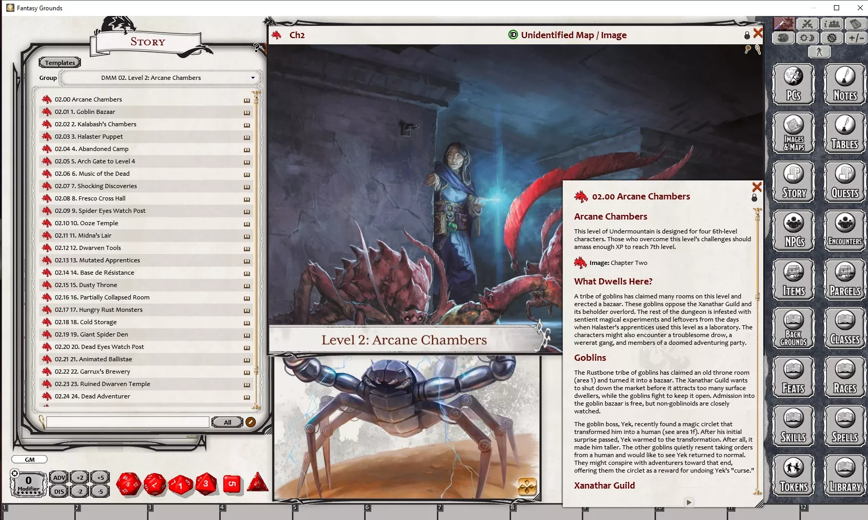This screenshot has height=520, width=868.
Task: Click the book icon beside 02.03 Halaster Puppet
Action: pos(247,137)
